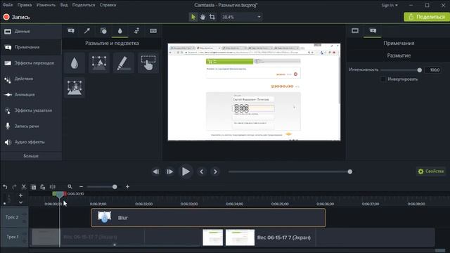Redo the last timeline action

pos(14,187)
